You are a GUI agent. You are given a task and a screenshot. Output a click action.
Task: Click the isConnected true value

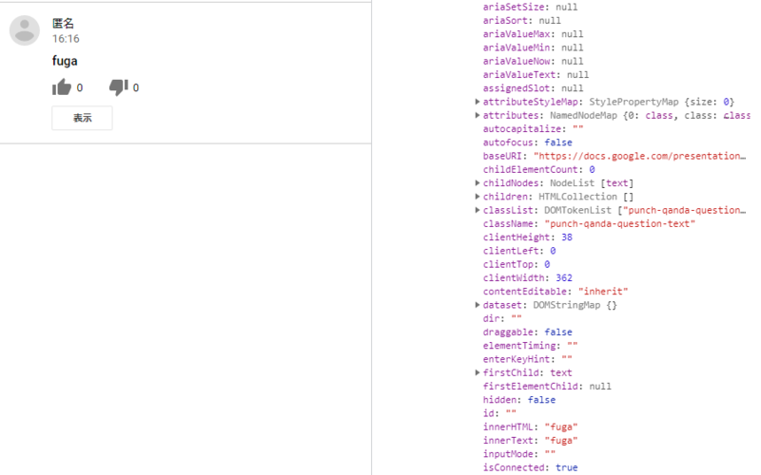pos(566,467)
